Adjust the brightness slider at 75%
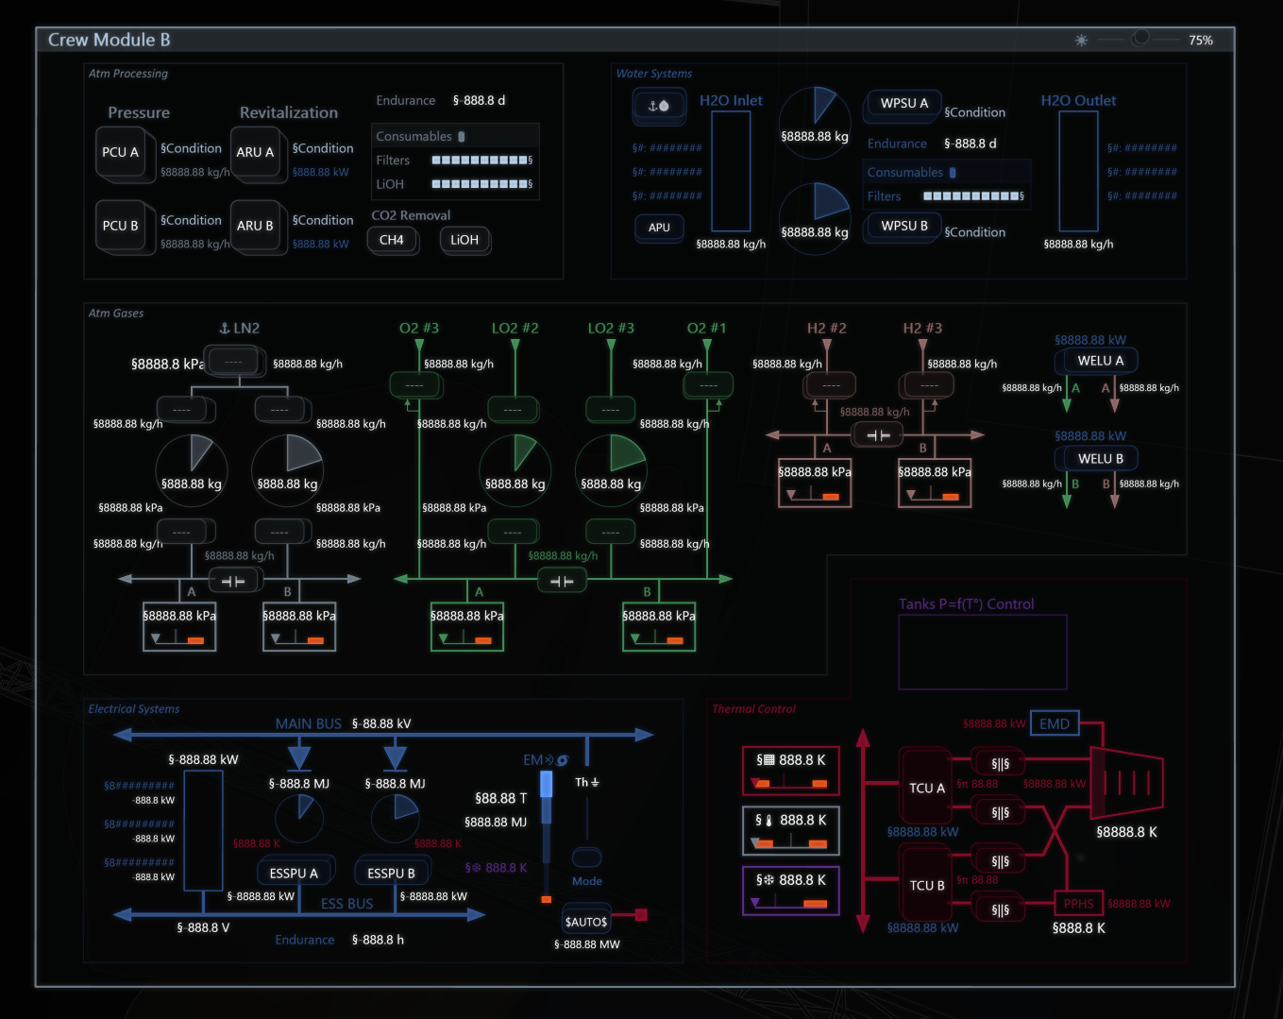Viewport: 1283px width, 1019px height. click(1140, 39)
